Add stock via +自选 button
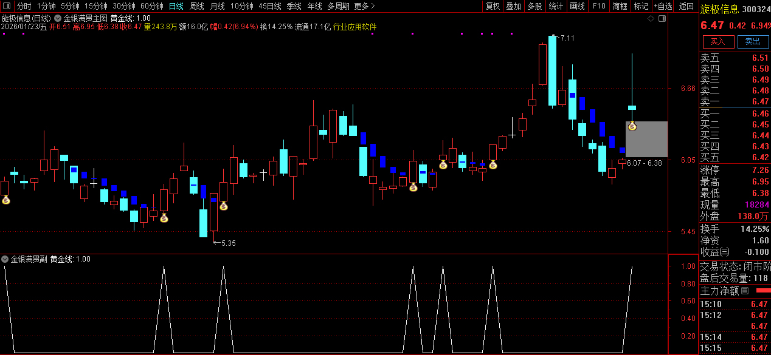The height and width of the screenshot is (355, 771). pyautogui.click(x=663, y=6)
